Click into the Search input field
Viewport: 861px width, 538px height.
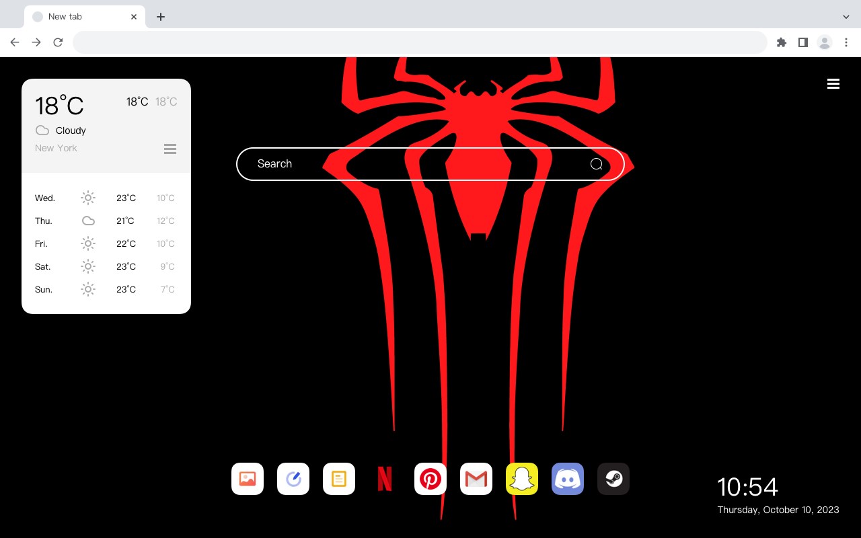(430, 164)
